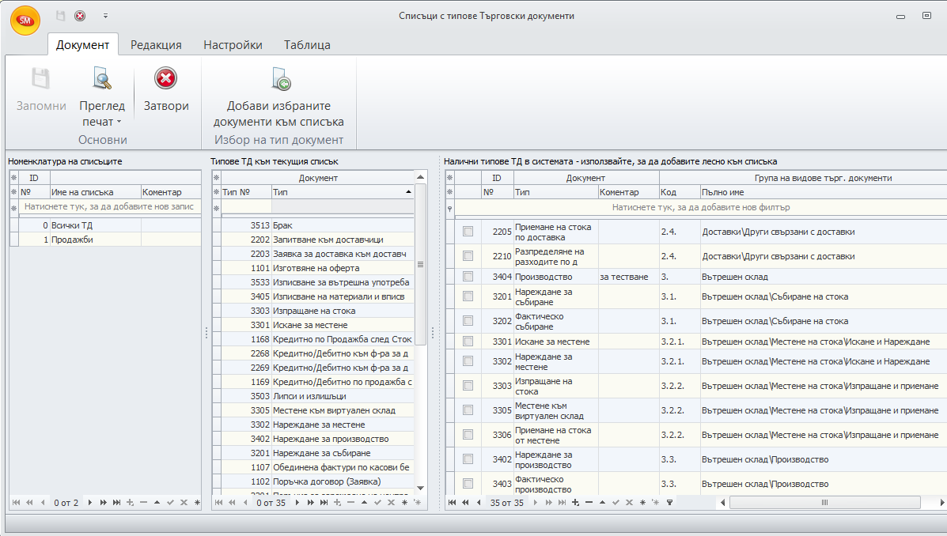Click Коментар header in Налични типове grid

[628, 192]
